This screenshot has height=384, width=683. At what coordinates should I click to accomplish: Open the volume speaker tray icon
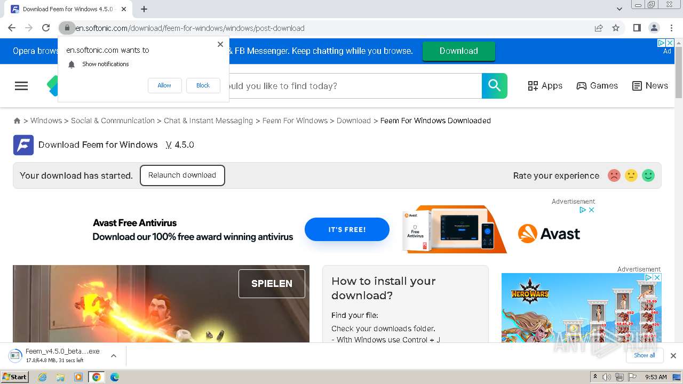coord(607,377)
